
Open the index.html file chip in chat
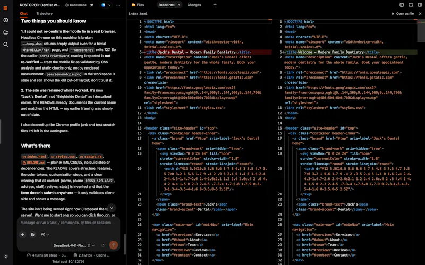(35, 156)
